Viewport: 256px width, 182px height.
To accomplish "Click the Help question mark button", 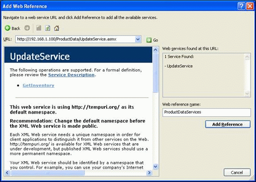I will (x=242, y=6).
